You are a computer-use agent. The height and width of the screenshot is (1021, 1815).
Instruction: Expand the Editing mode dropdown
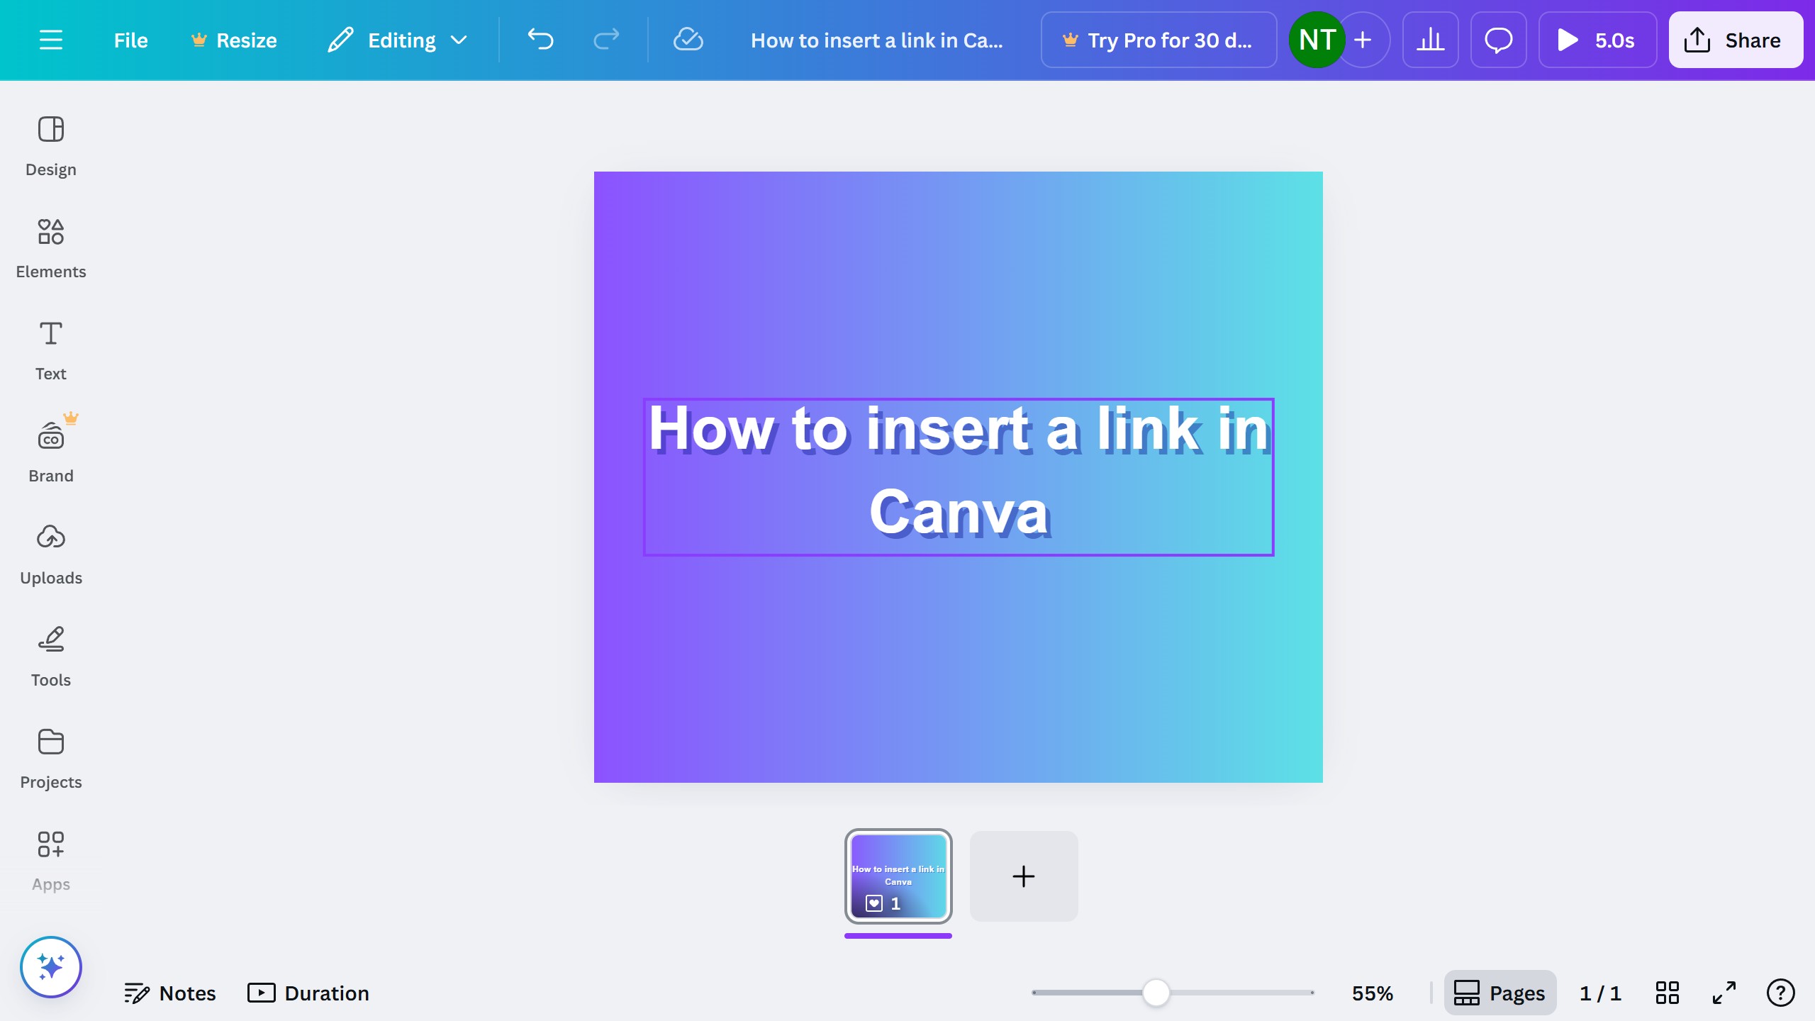point(398,40)
